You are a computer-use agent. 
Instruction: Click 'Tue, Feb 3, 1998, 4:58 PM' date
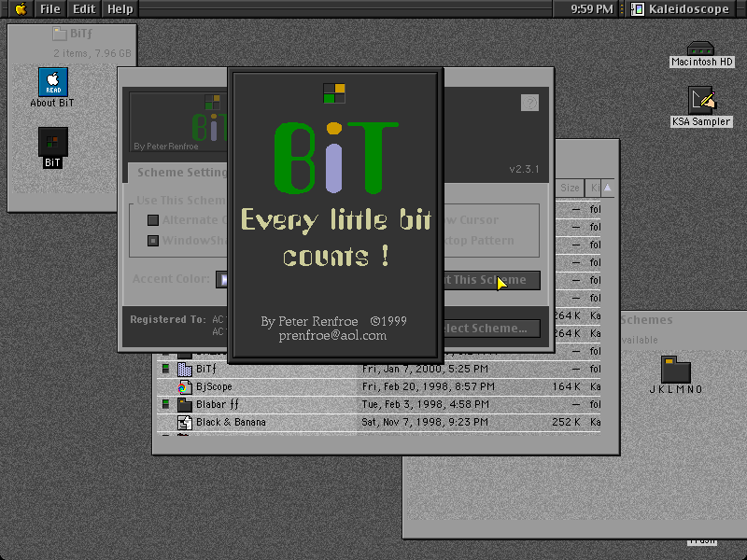tap(425, 405)
